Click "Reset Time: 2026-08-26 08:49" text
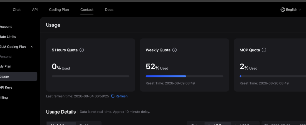Screen dimensions: 306x125 point(264,83)
